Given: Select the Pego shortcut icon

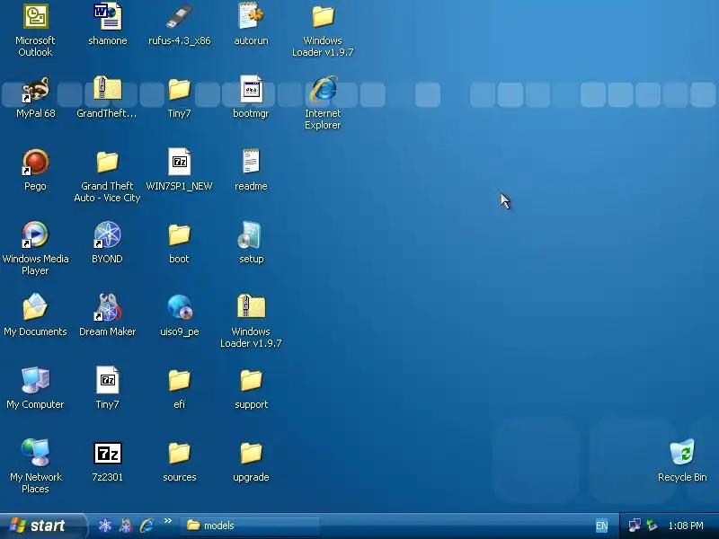Looking at the screenshot, I should click(x=35, y=163).
